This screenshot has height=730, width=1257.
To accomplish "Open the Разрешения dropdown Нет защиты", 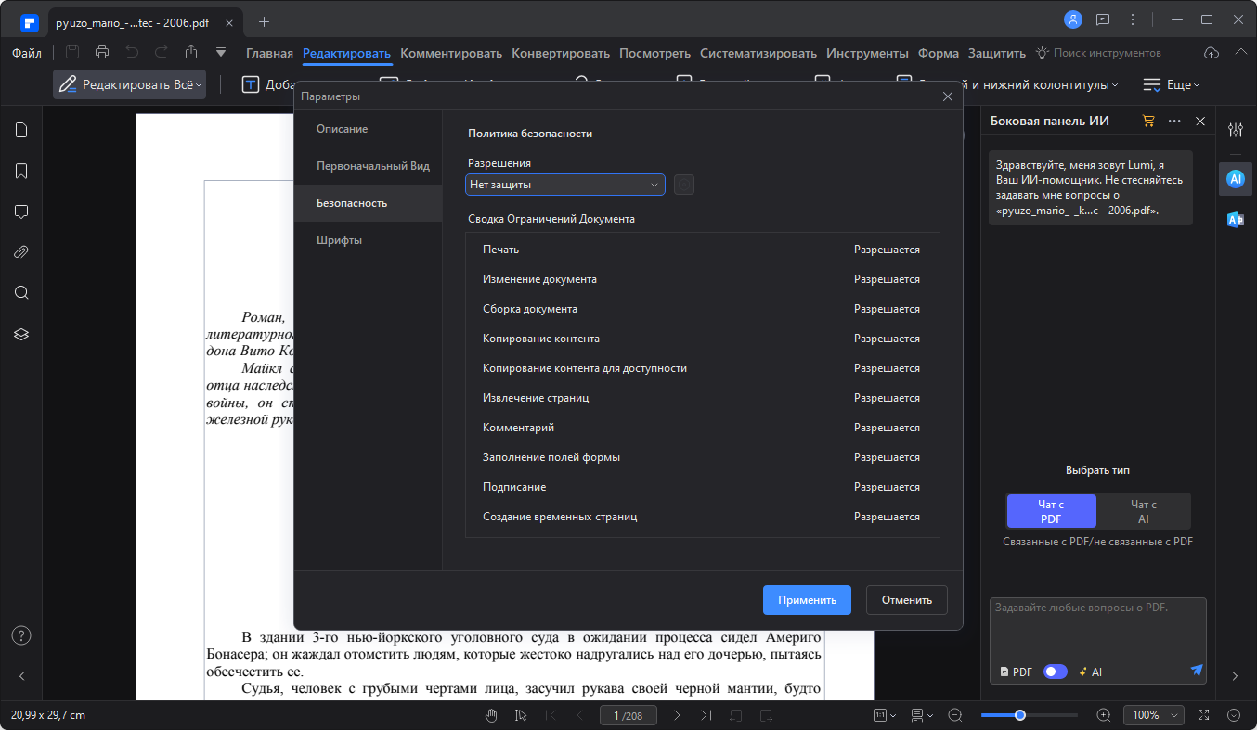I will (564, 185).
